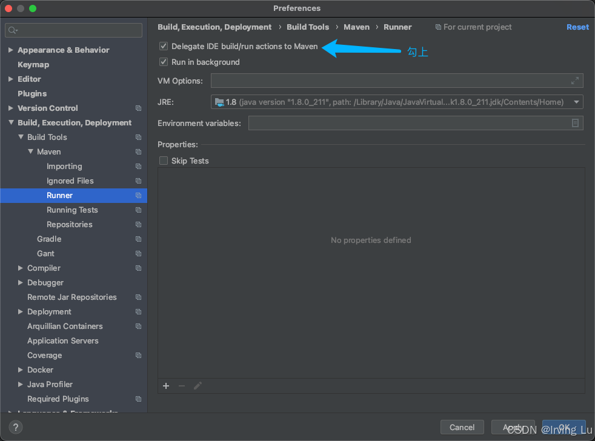Select Gant settings
The height and width of the screenshot is (441, 595).
point(45,254)
